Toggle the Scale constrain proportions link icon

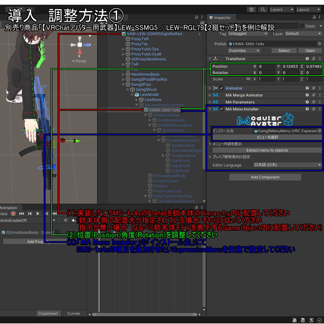[248, 79]
